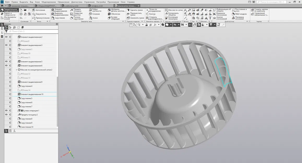Screen dimensions: 302x163
Task: Toggle visibility eye of Придать толщину:2
Action: [6, 115]
